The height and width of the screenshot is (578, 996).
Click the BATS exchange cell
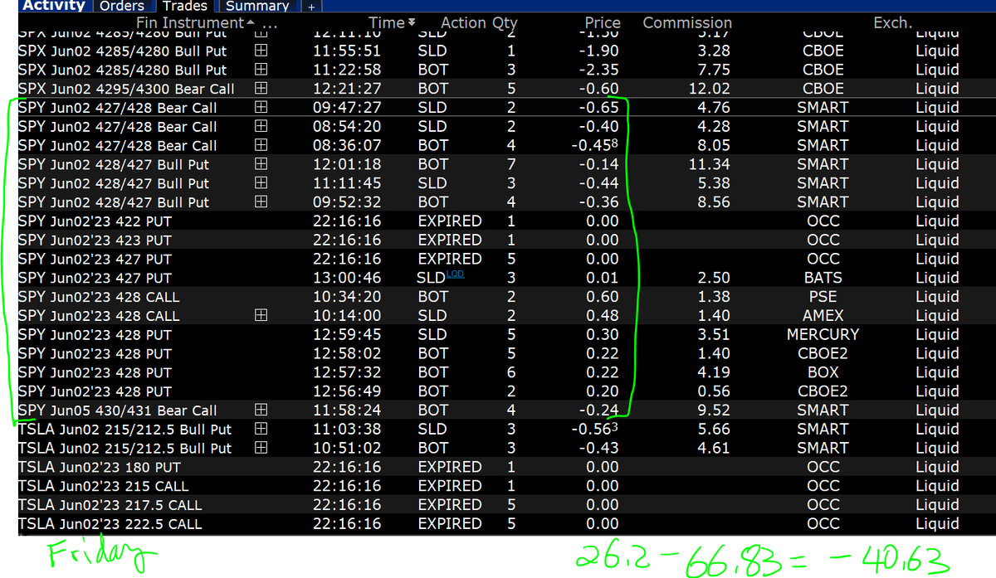tap(823, 278)
